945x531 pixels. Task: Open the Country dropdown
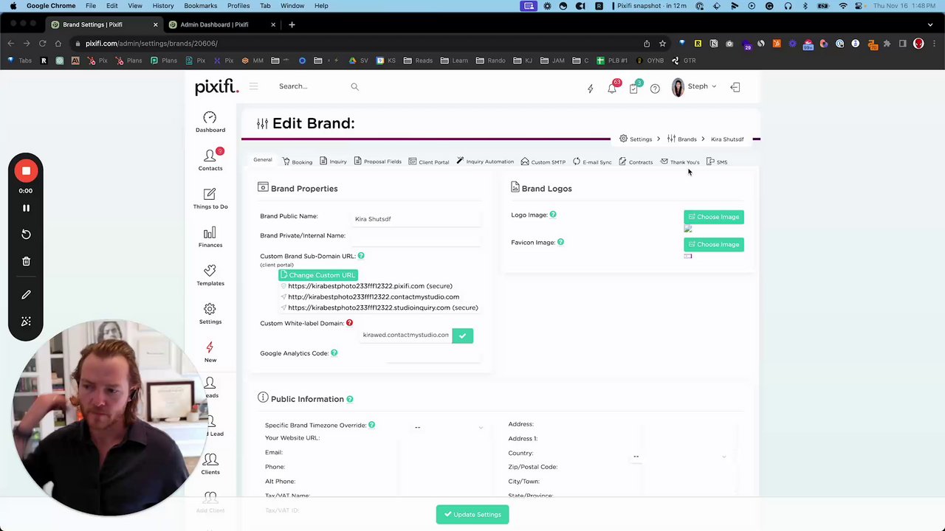tap(680, 457)
